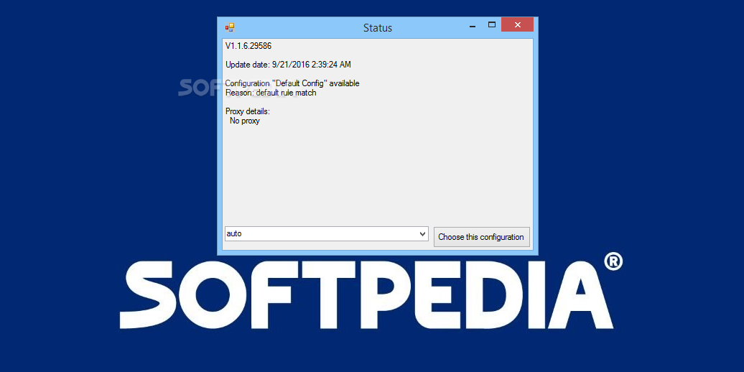
Task: Click the No proxy text
Action: 245,121
